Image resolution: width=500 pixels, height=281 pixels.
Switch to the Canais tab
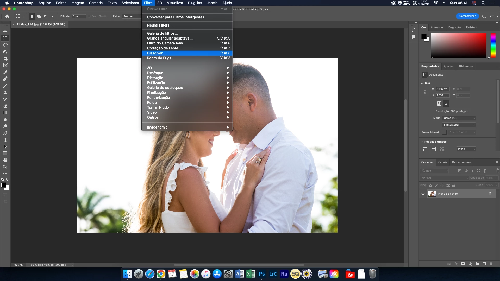[442, 162]
